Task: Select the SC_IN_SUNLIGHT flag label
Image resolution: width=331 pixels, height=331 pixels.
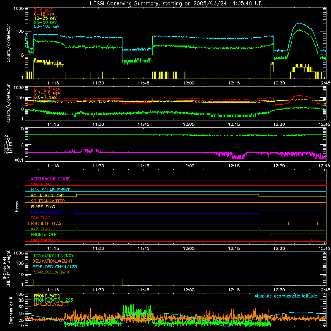Action: pos(48,195)
